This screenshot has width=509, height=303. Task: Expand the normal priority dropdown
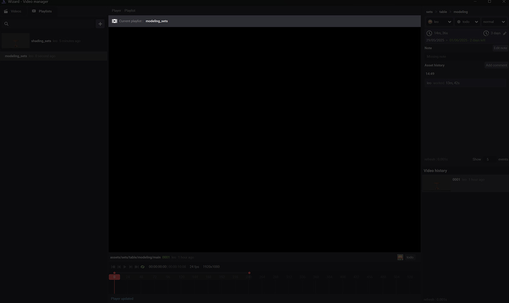493,22
